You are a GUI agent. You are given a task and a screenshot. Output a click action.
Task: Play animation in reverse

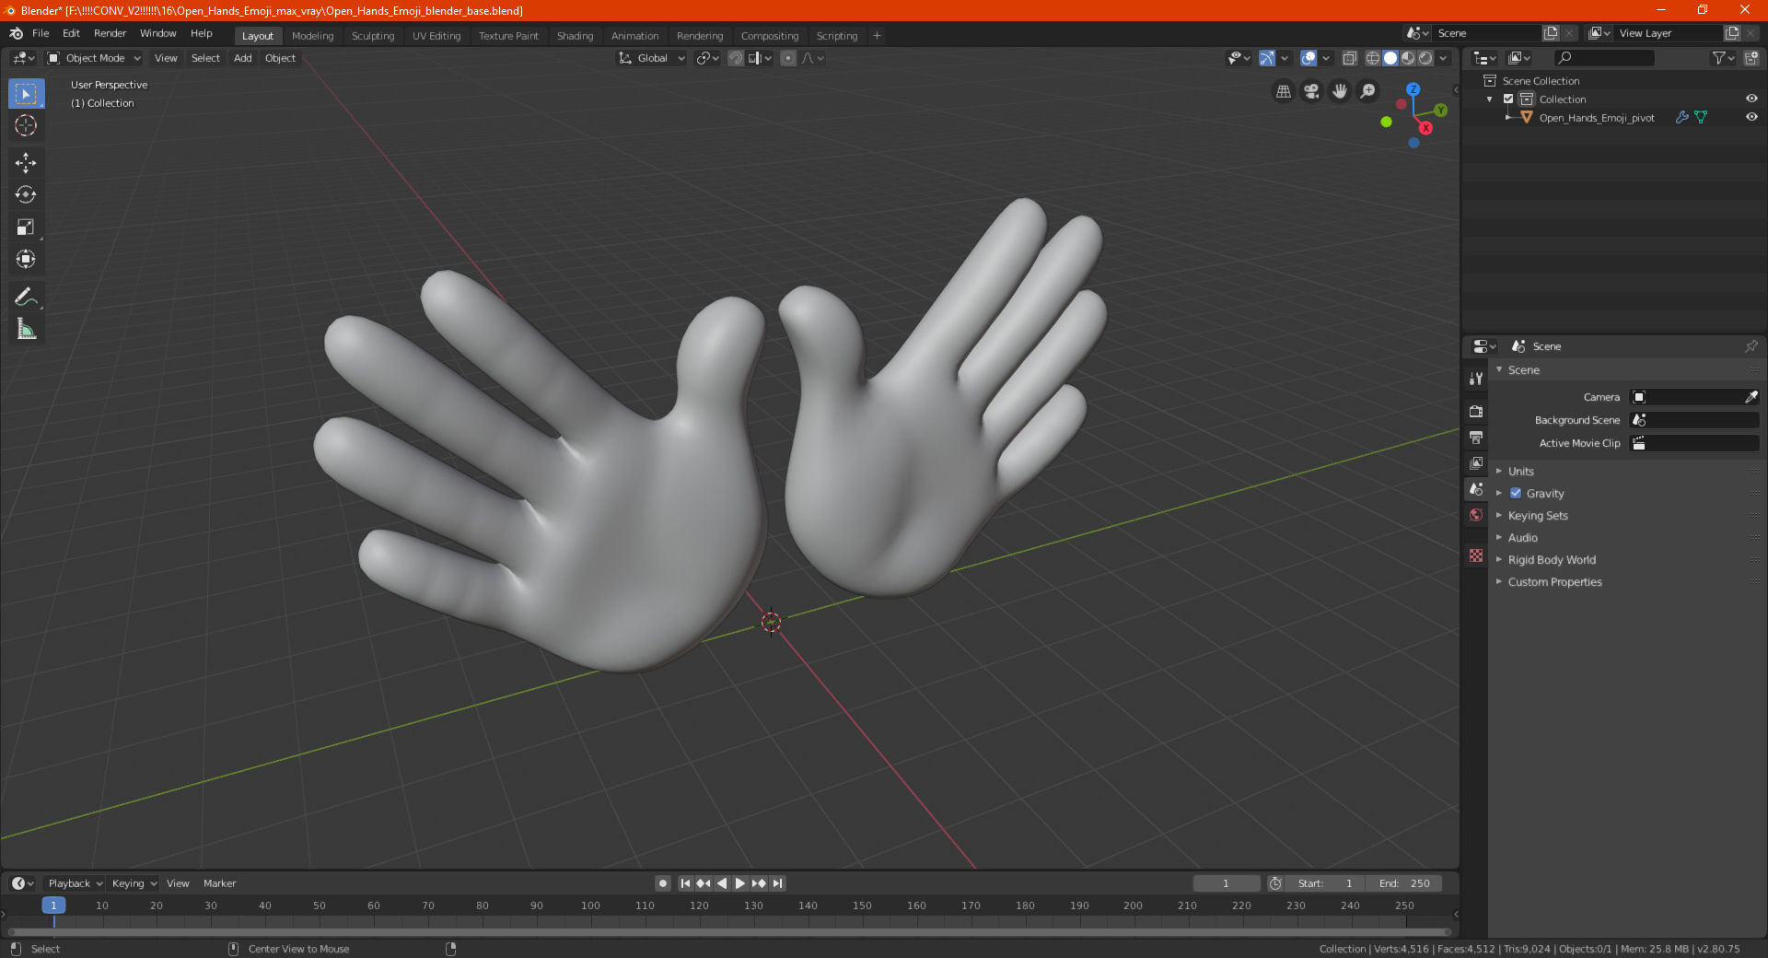pyautogui.click(x=722, y=883)
